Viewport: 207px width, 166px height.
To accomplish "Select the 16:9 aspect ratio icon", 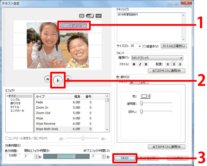I will pyautogui.click(x=99, y=16).
